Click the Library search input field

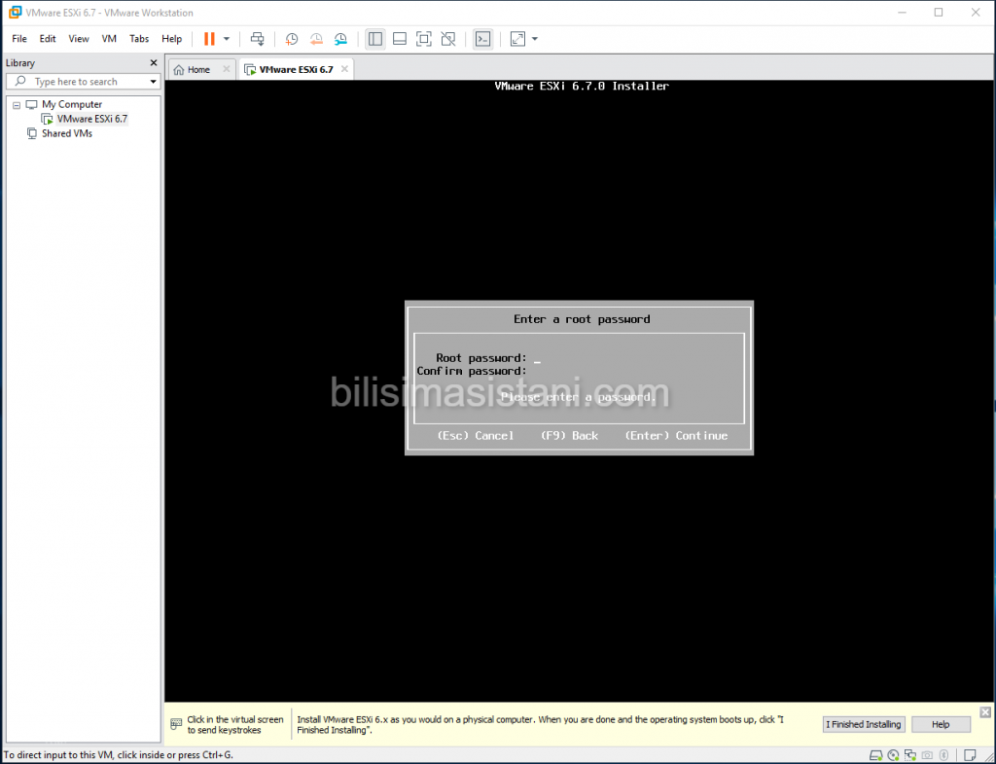(x=83, y=82)
